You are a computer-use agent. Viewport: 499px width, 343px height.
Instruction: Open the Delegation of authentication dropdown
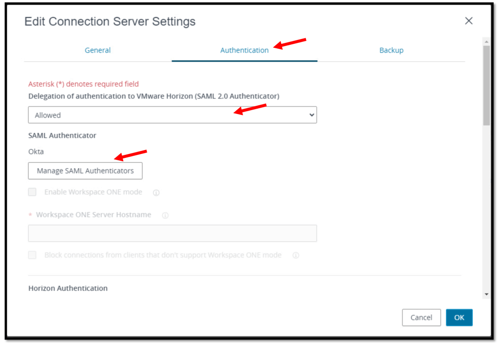[172, 115]
